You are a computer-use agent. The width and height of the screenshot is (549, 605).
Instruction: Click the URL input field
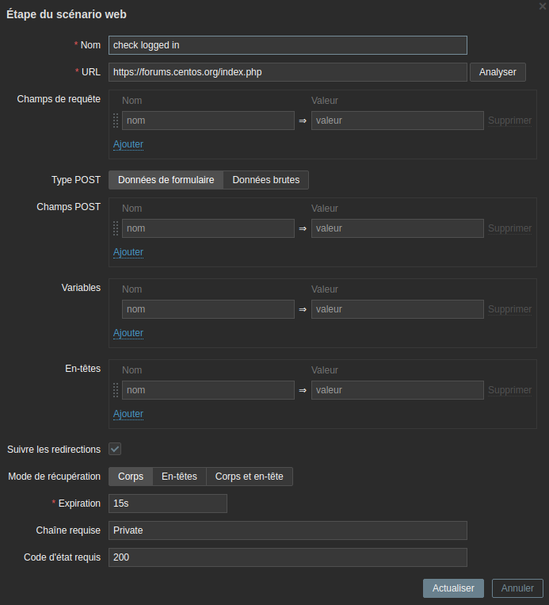[x=288, y=72]
